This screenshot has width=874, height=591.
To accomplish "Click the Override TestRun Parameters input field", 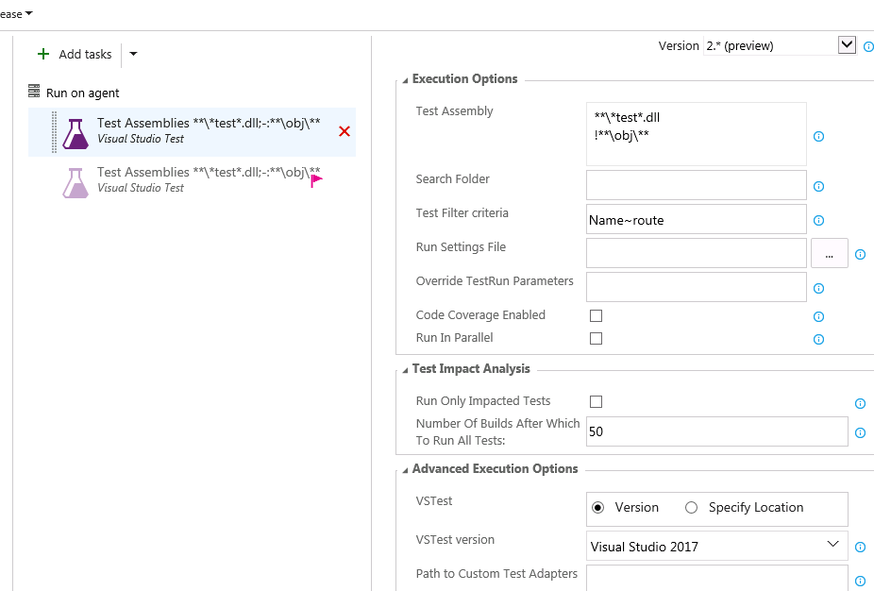I will [x=696, y=286].
